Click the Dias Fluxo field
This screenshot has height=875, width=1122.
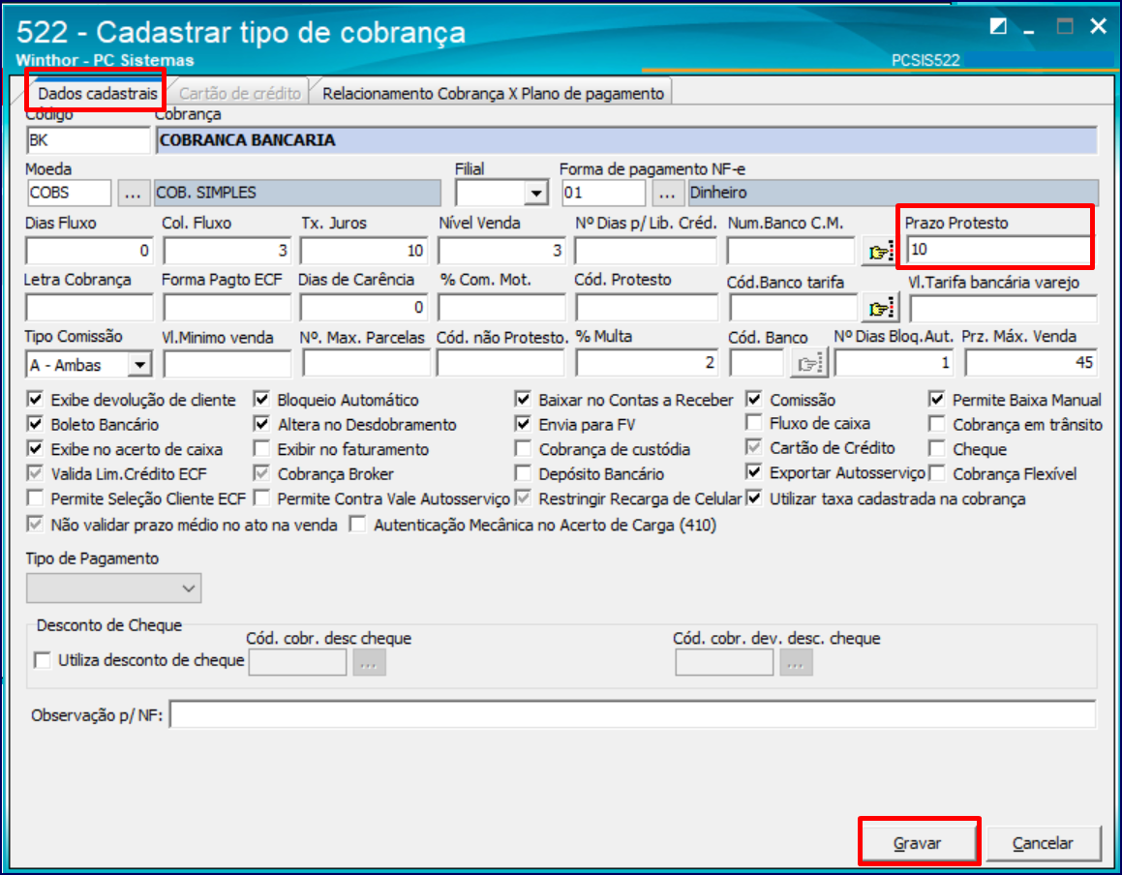(89, 251)
